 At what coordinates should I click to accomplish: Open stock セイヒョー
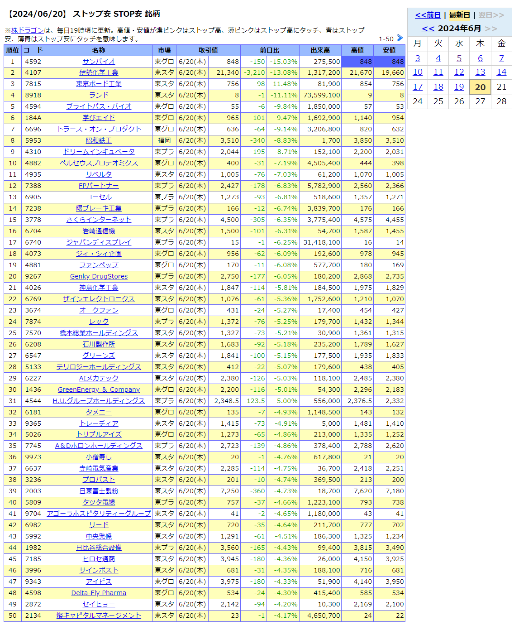[99, 605]
